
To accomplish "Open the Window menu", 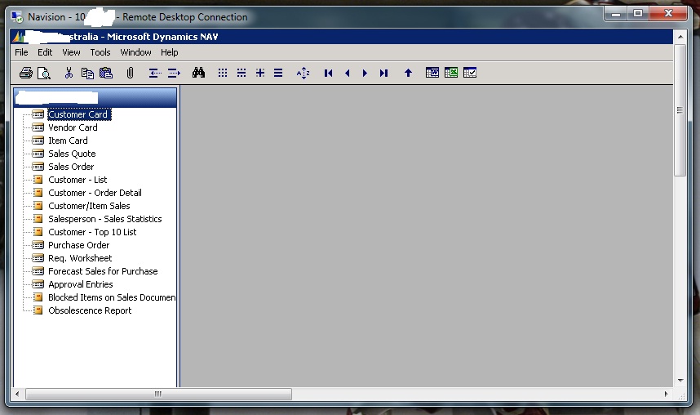I will 135,52.
